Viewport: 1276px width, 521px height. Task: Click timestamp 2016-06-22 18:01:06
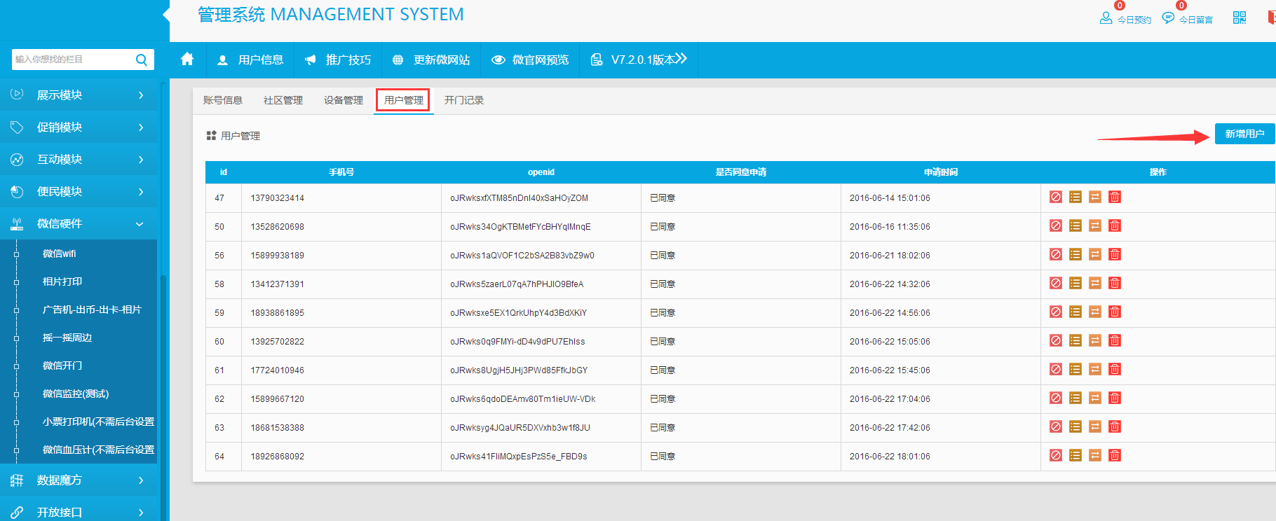(890, 457)
